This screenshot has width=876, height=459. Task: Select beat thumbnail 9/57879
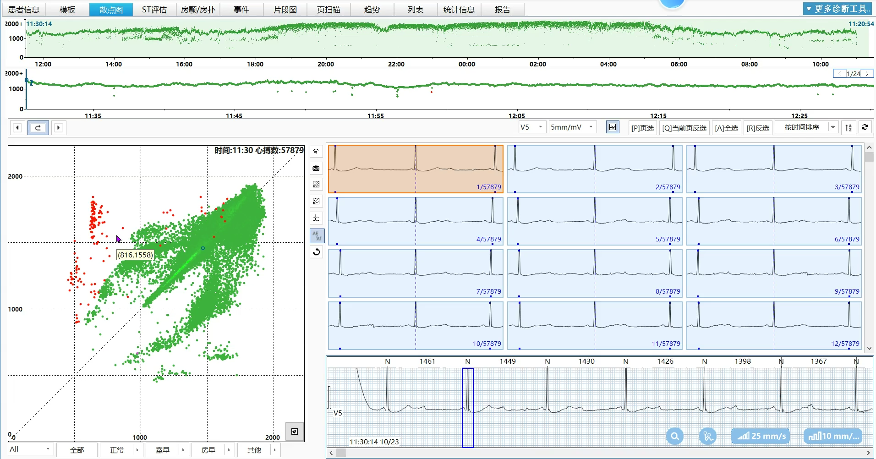point(774,273)
